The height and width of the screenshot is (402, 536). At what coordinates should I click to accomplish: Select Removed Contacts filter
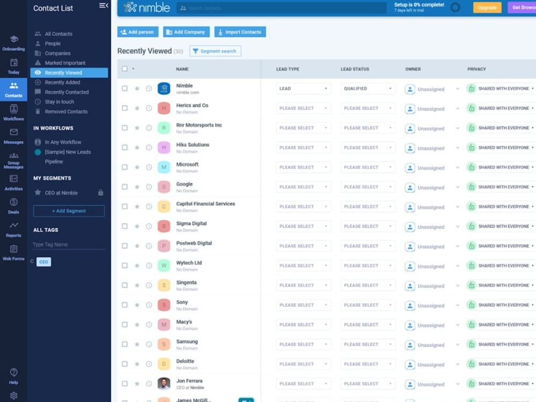click(66, 111)
